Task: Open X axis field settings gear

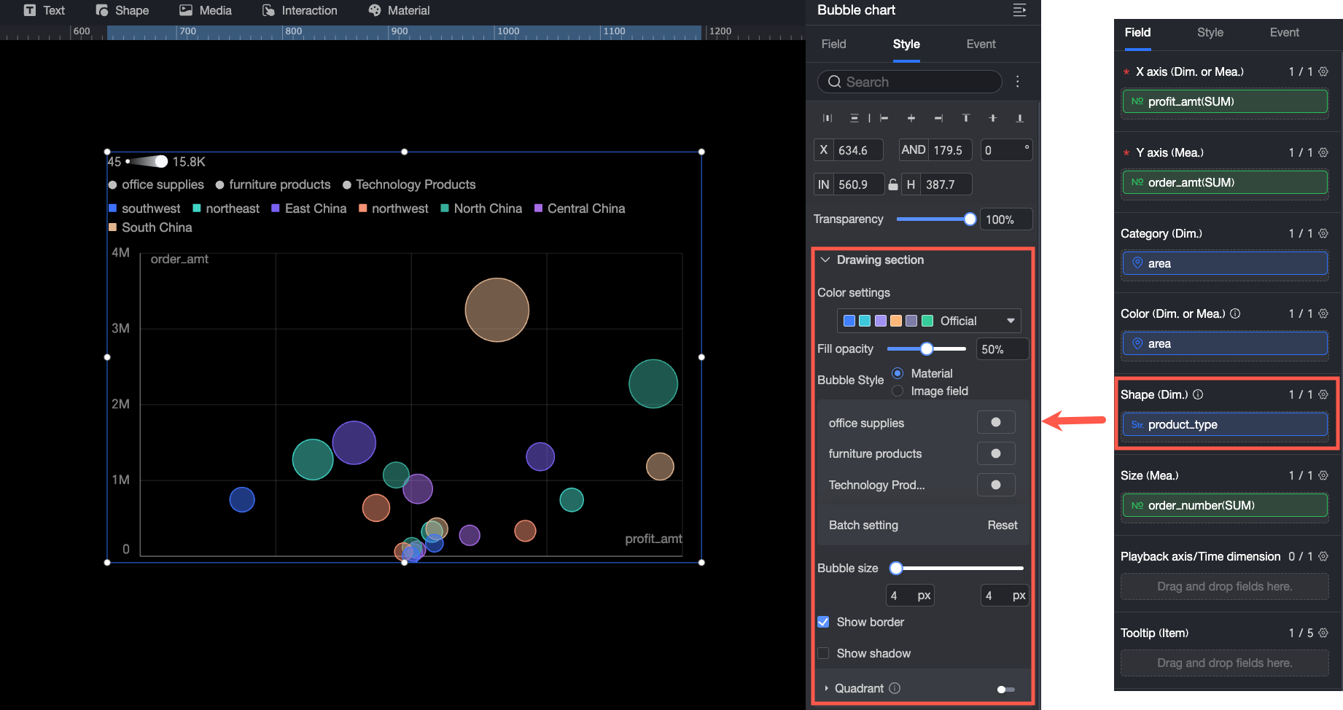Action: [x=1323, y=71]
